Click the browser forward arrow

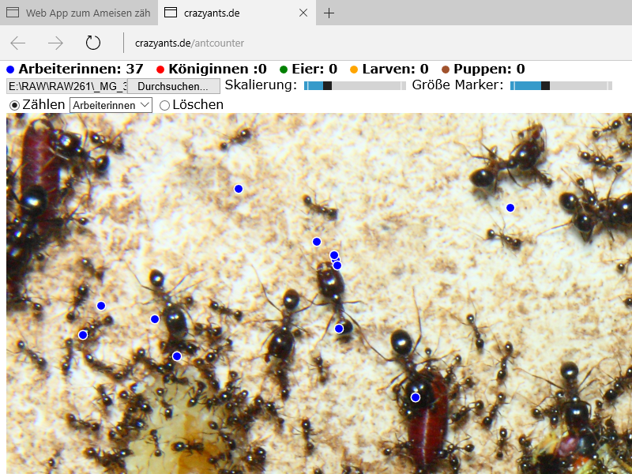[x=55, y=43]
